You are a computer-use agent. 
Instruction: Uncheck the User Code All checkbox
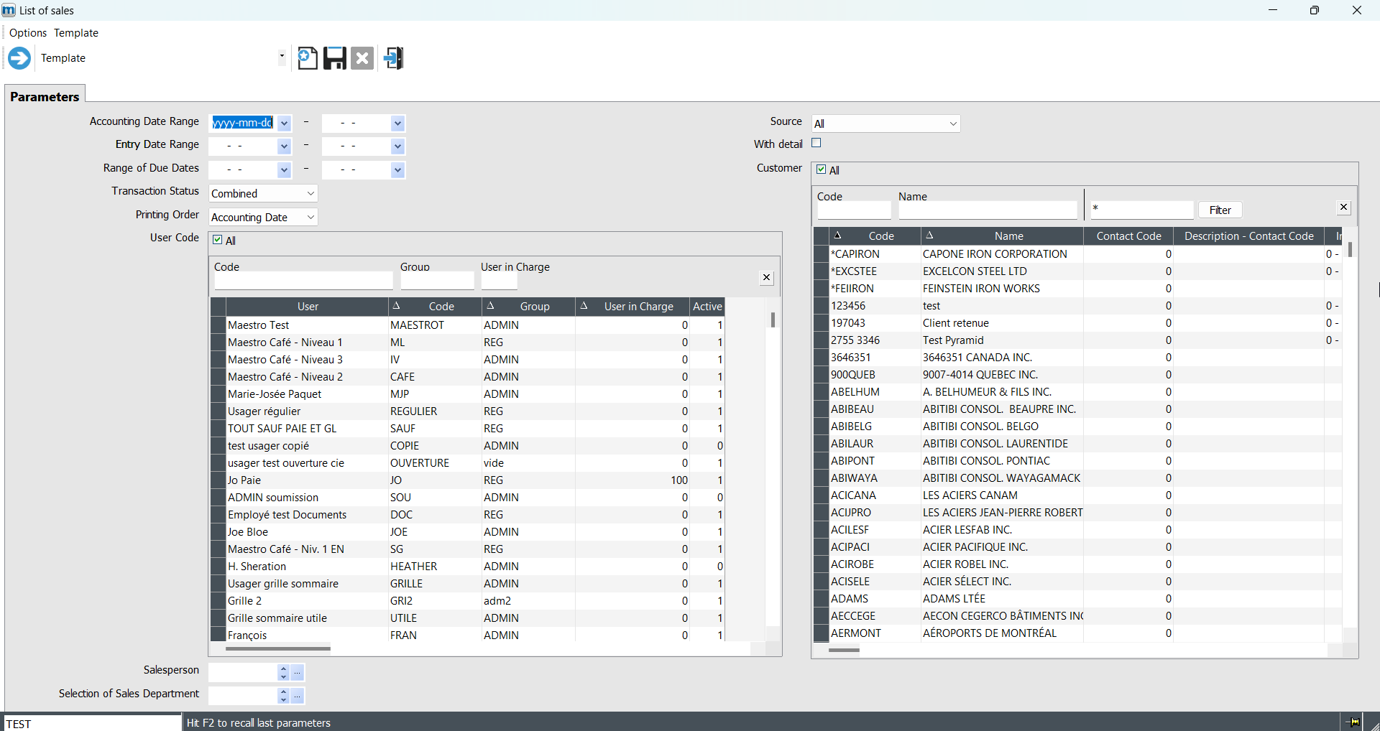pos(218,241)
